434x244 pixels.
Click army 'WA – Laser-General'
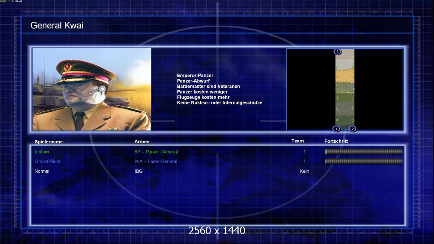point(156,161)
